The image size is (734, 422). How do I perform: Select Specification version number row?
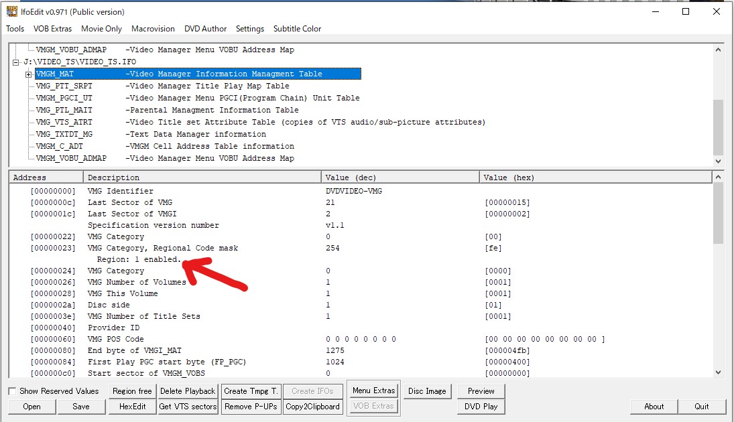[361, 225]
